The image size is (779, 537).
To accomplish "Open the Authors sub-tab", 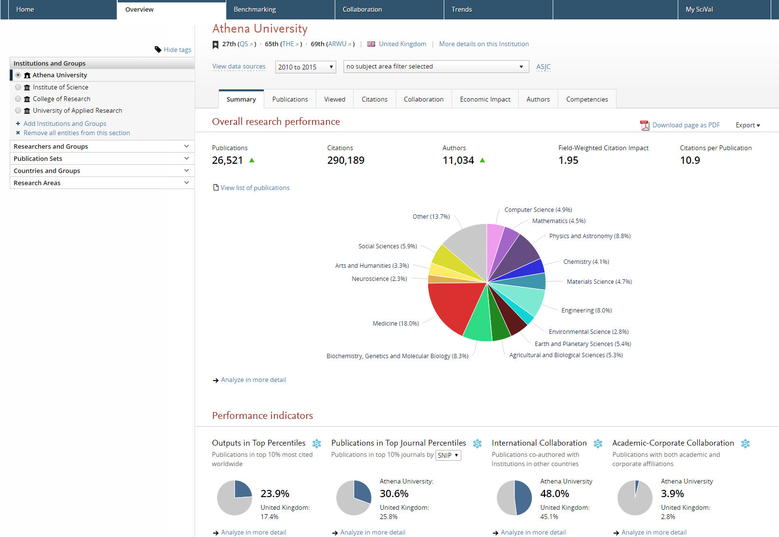I will (538, 99).
